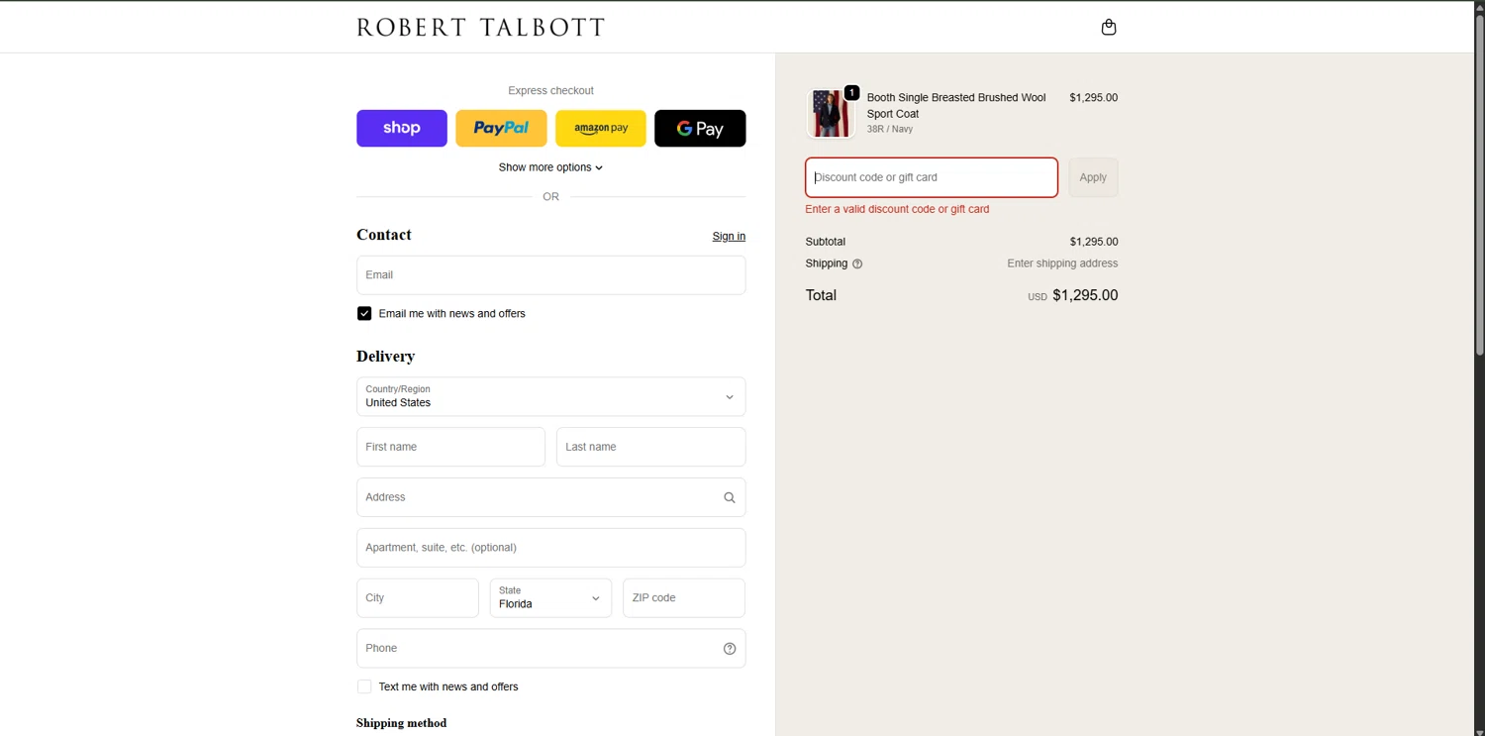Viewport: 1485px width, 736px height.
Task: Focus the City field
Action: (x=418, y=598)
